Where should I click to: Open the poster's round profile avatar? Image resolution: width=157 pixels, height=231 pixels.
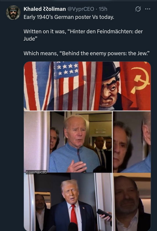13,12
